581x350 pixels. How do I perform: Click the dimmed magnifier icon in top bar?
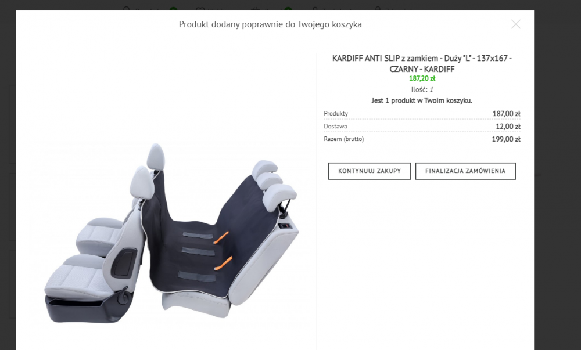pyautogui.click(x=127, y=9)
